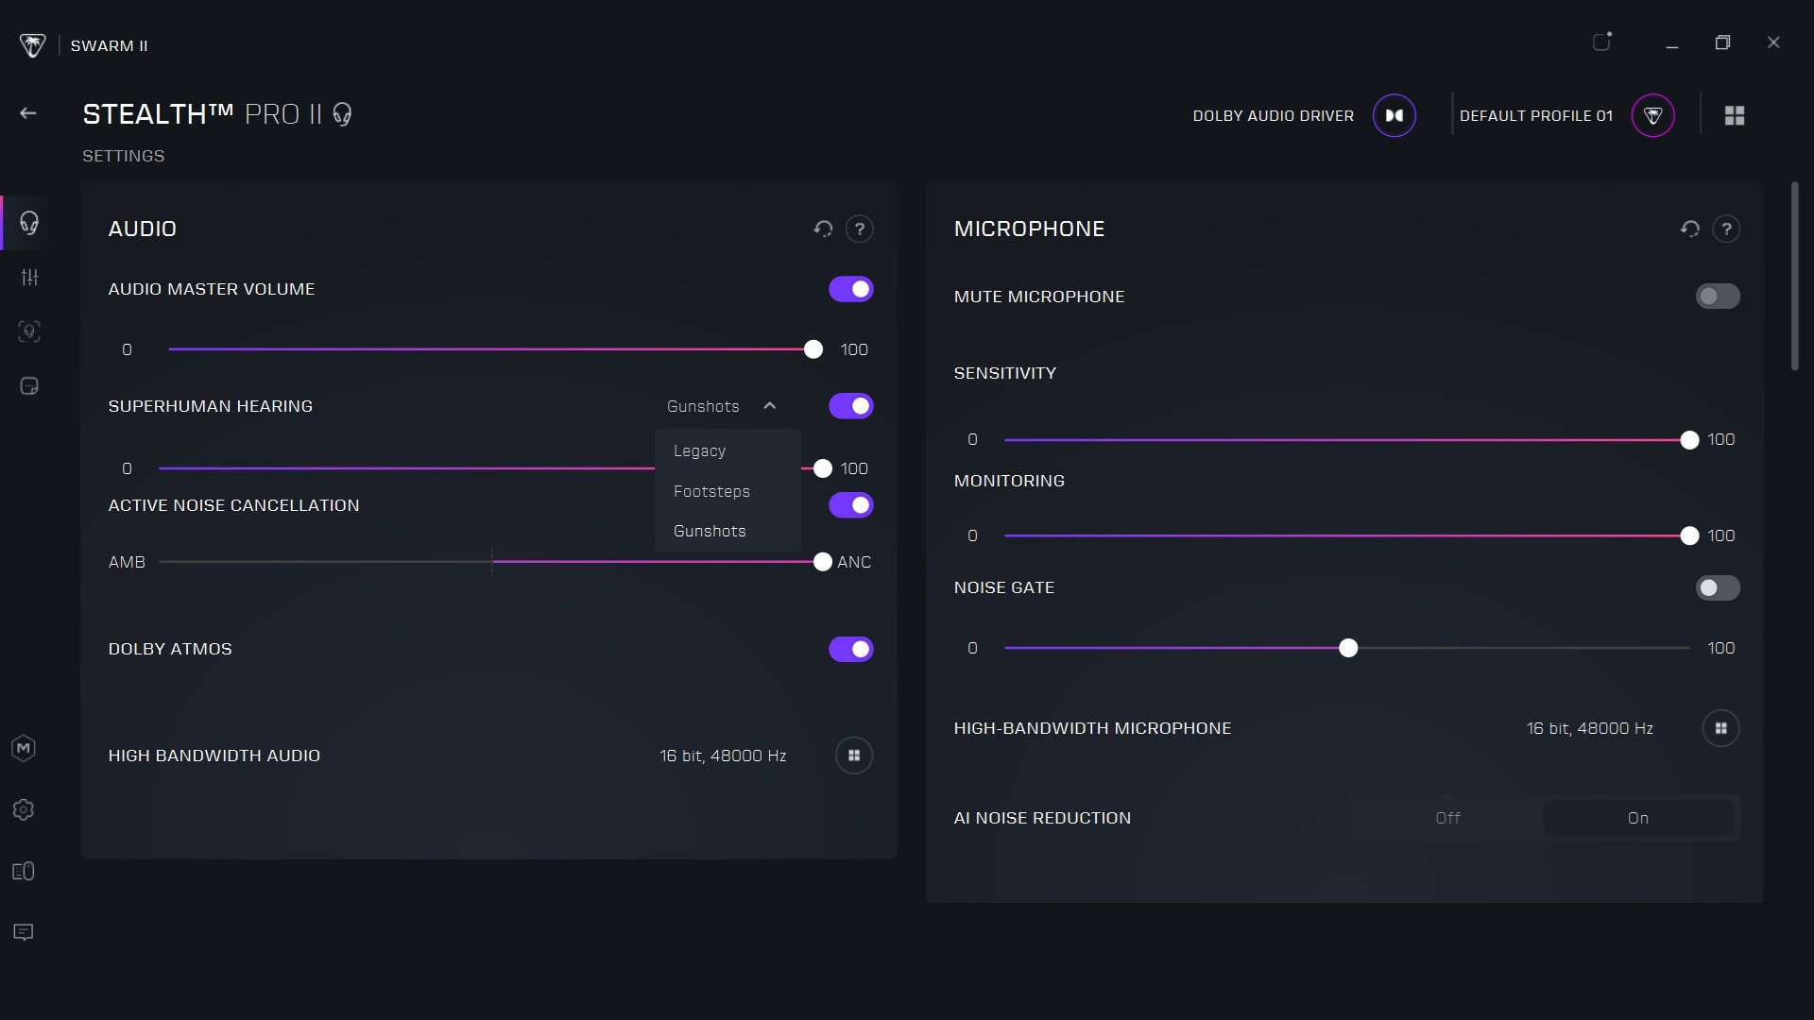
Task: Select Footsteps from Superhuman Hearing list
Action: pos(727,491)
